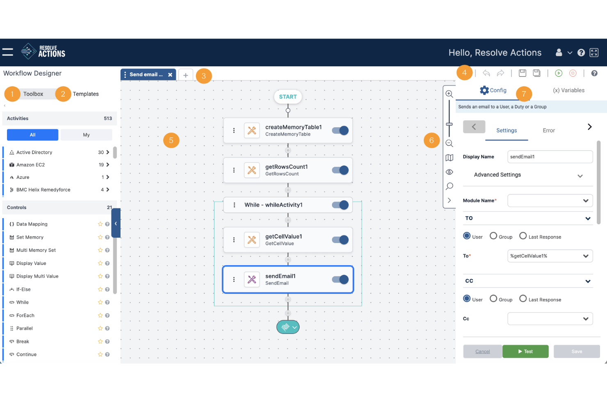This screenshot has height=404, width=607.
Task: Click the green Test button
Action: [525, 352]
